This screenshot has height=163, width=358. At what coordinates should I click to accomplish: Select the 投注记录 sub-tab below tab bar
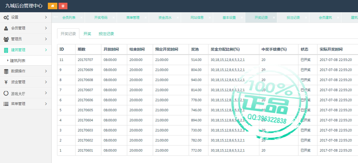pos(106,34)
